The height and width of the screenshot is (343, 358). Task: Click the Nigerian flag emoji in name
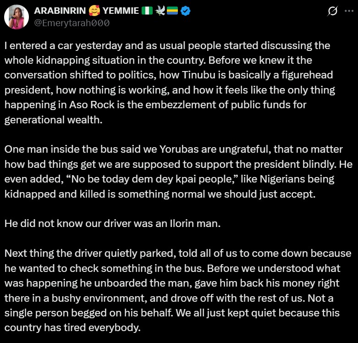click(x=148, y=11)
